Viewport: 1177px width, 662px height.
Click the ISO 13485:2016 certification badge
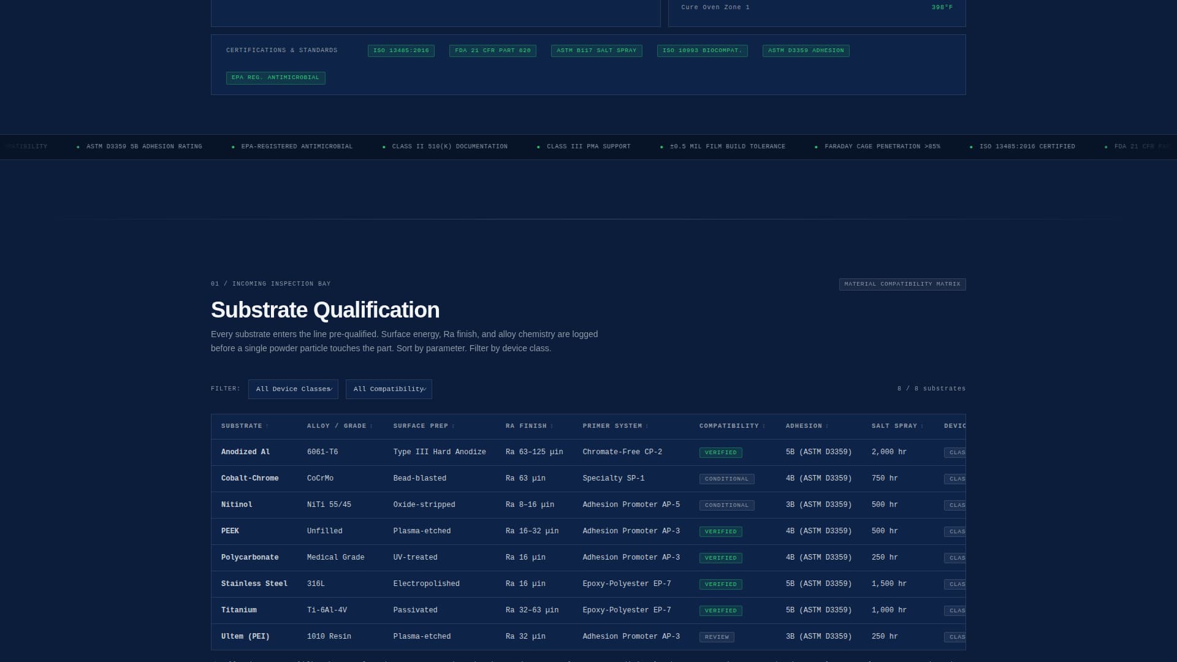[x=401, y=51]
